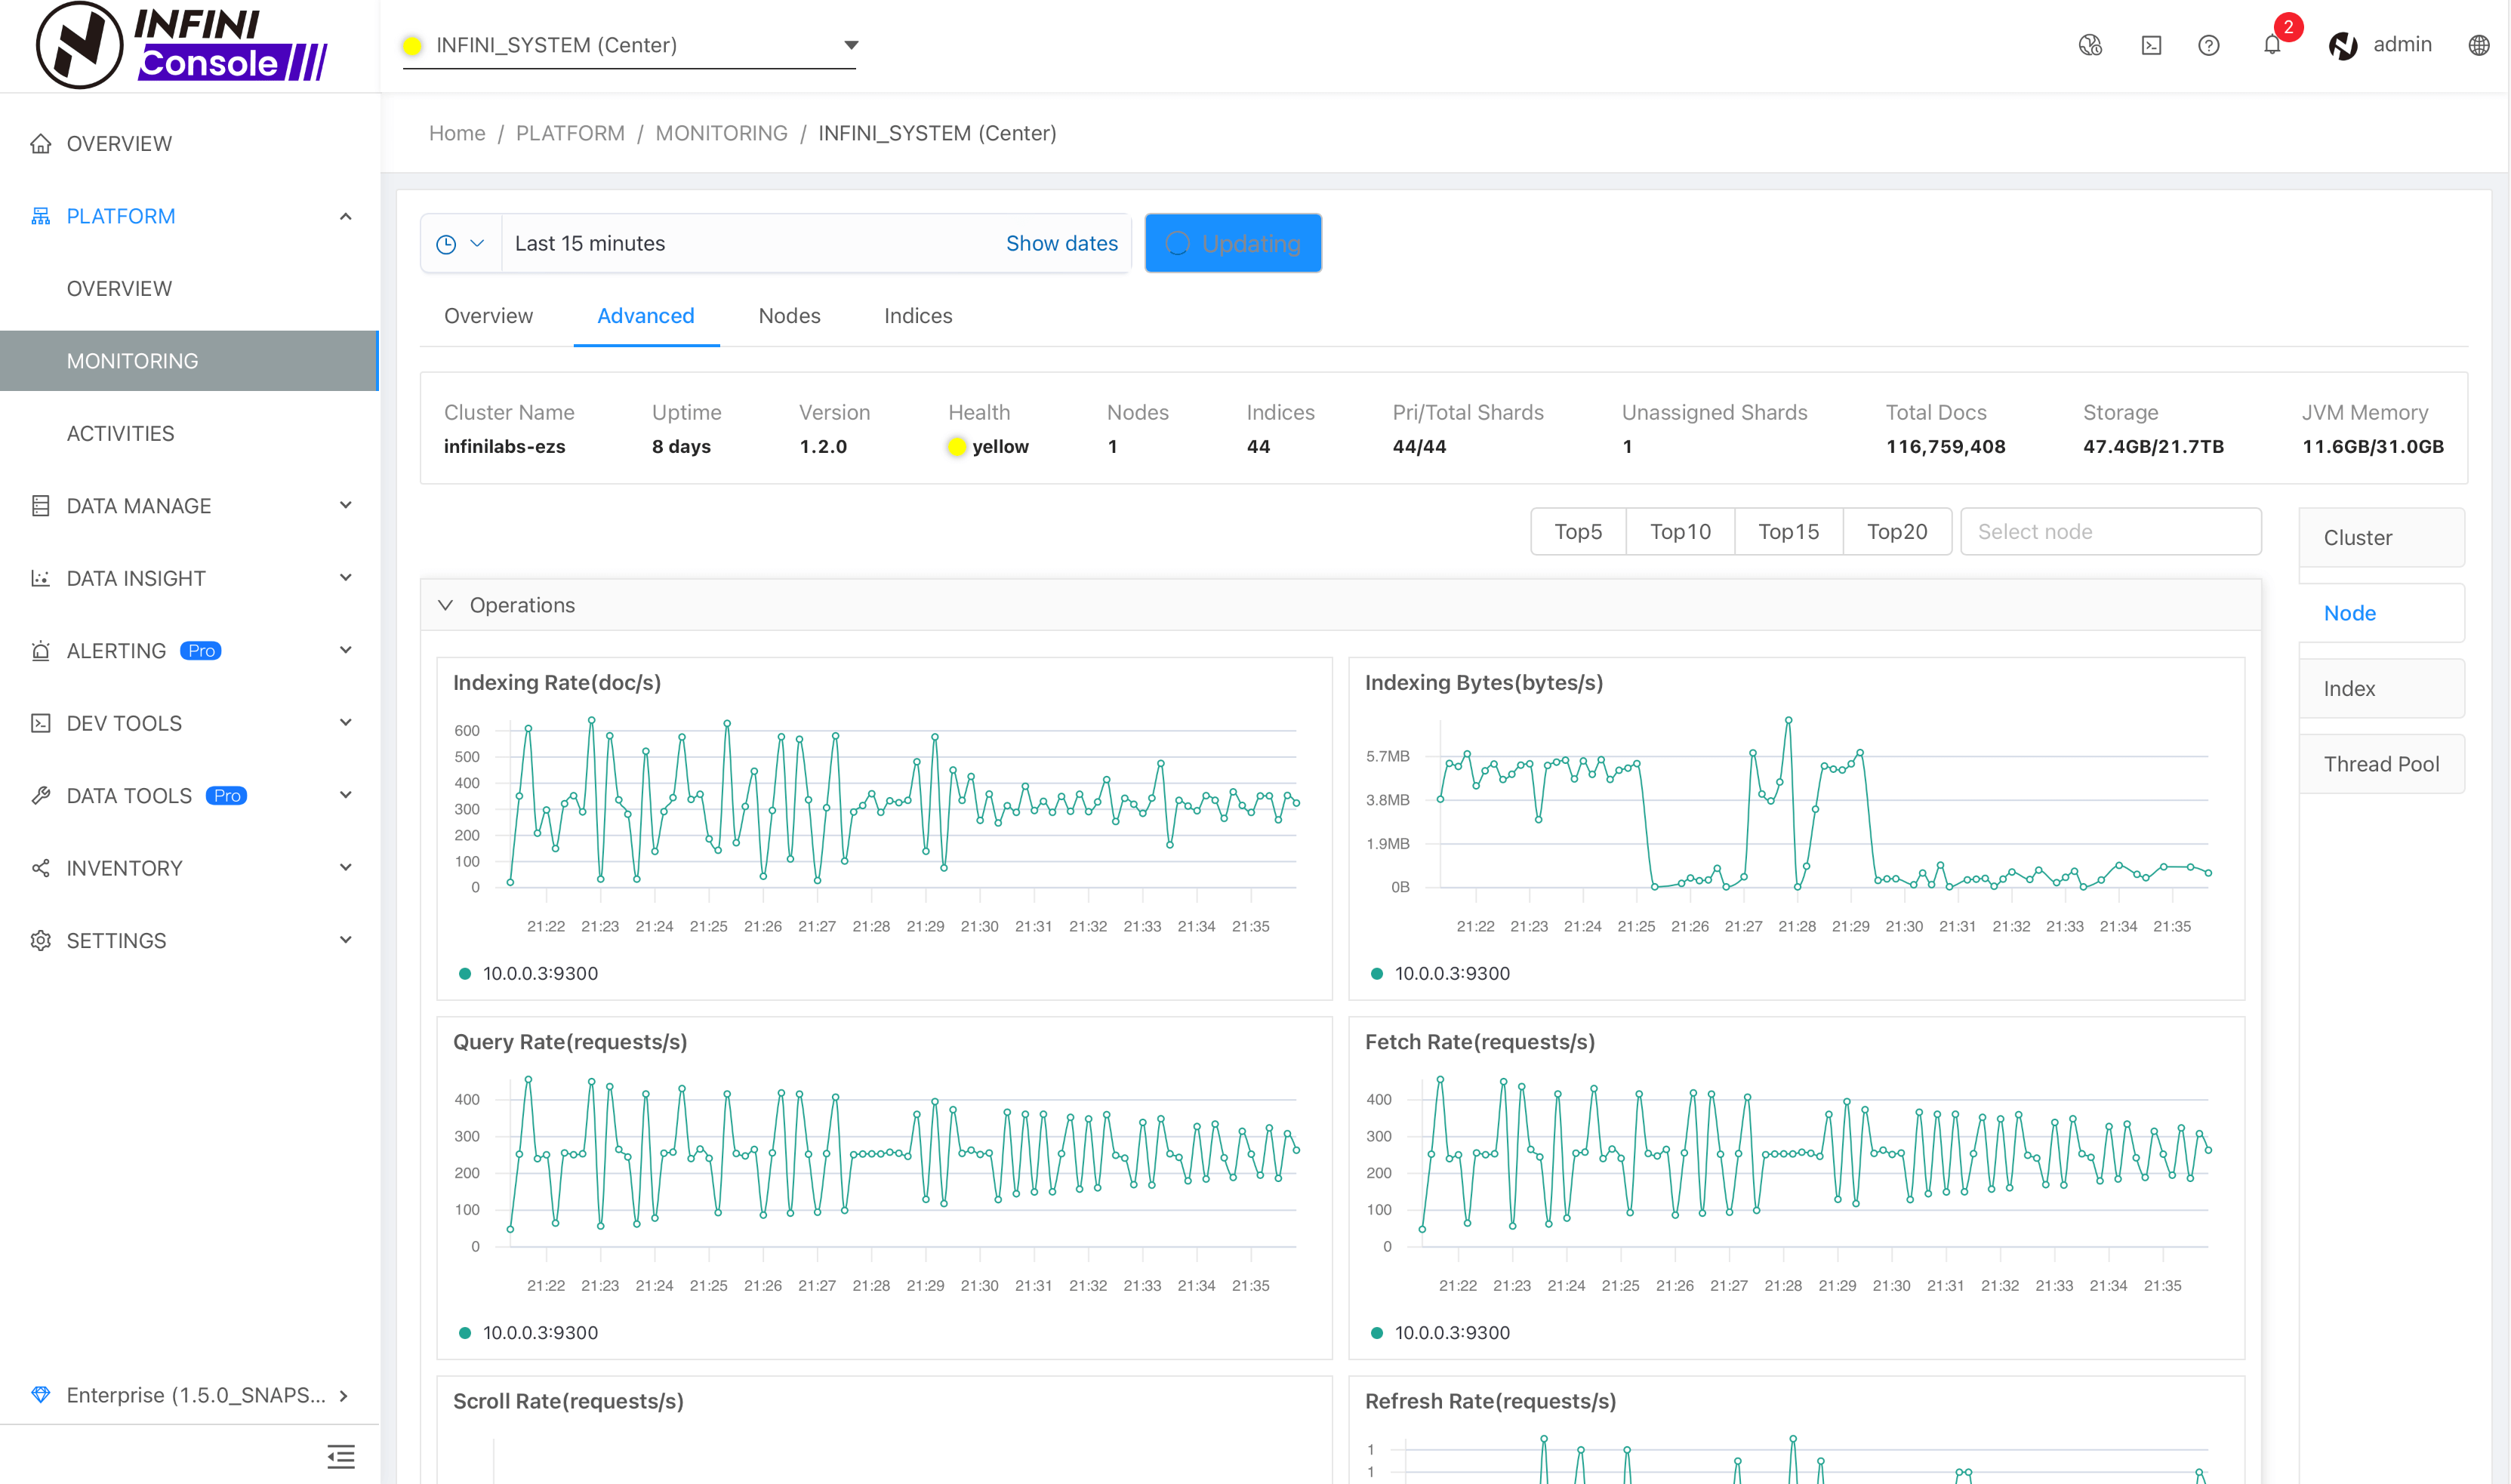Collapse the PLATFORM menu chevron
2511x1484 pixels.
tap(345, 216)
